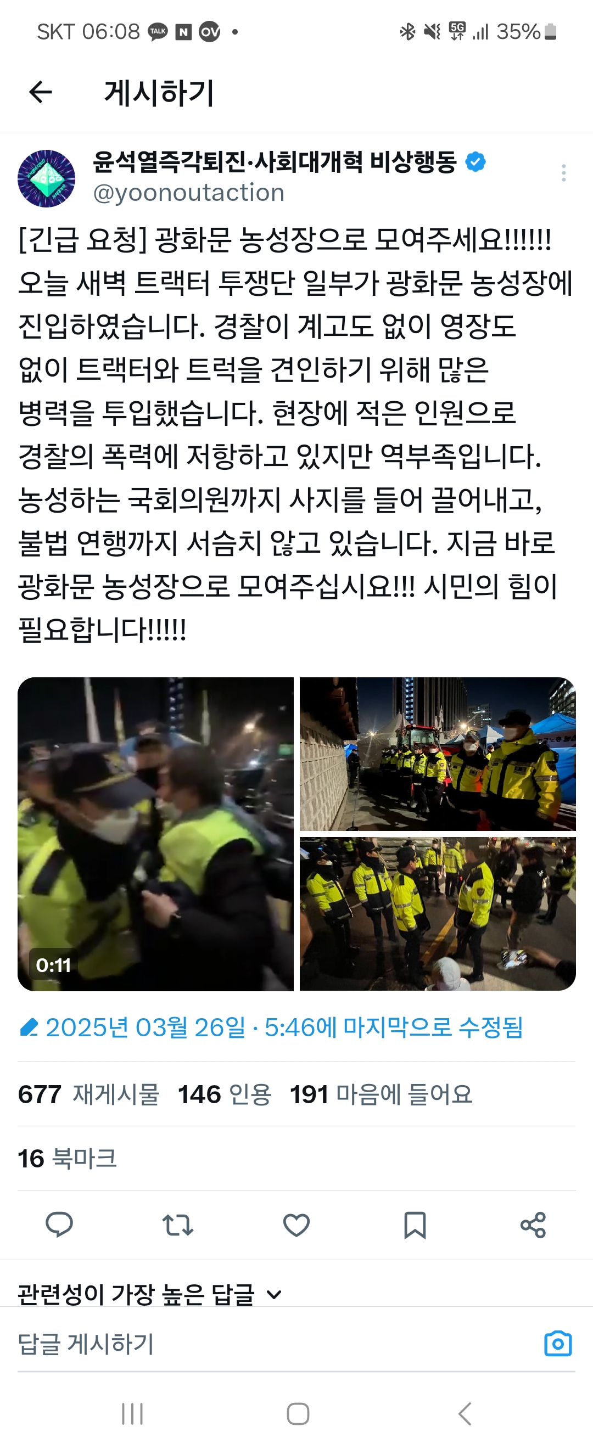Tap the blue verified badge

click(x=475, y=162)
